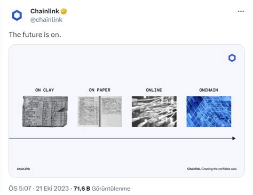Click the fiber cables picture
The width and height of the screenshot is (253, 195).
coord(154,111)
